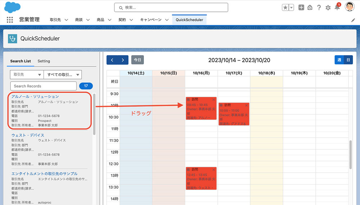The image size is (360, 205).
Task: Close the 10:00 - 11:00 event with X
Action: click(246, 105)
